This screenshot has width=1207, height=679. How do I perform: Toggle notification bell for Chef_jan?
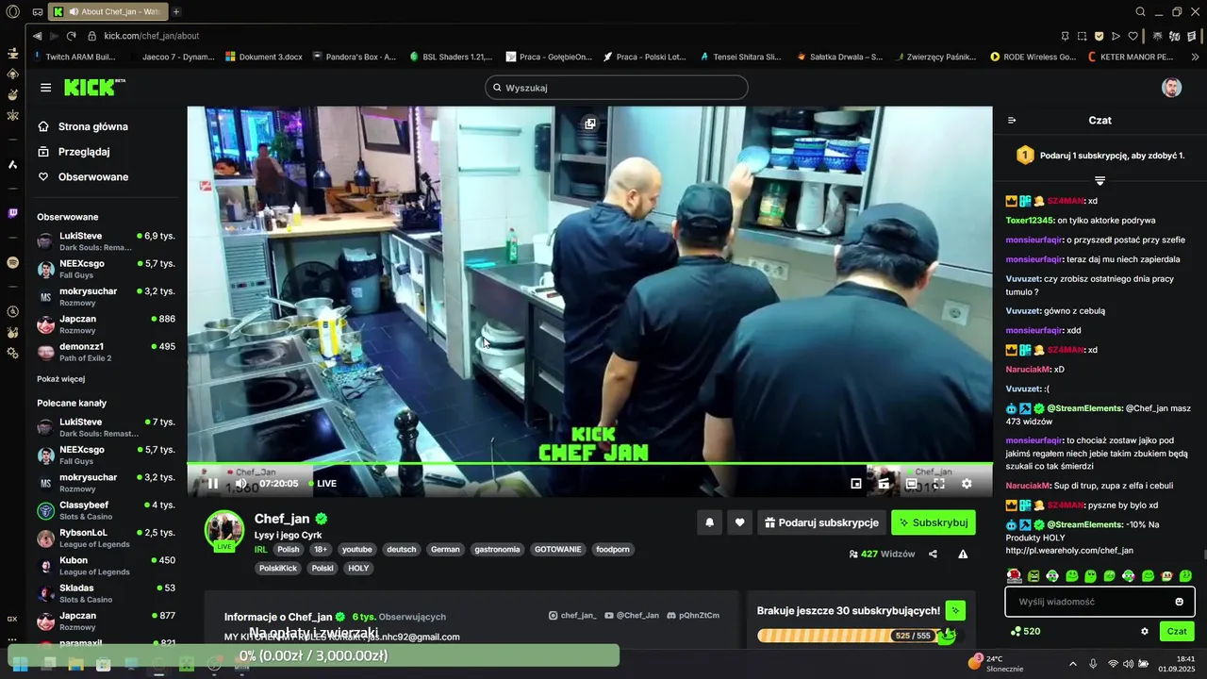[x=710, y=522]
